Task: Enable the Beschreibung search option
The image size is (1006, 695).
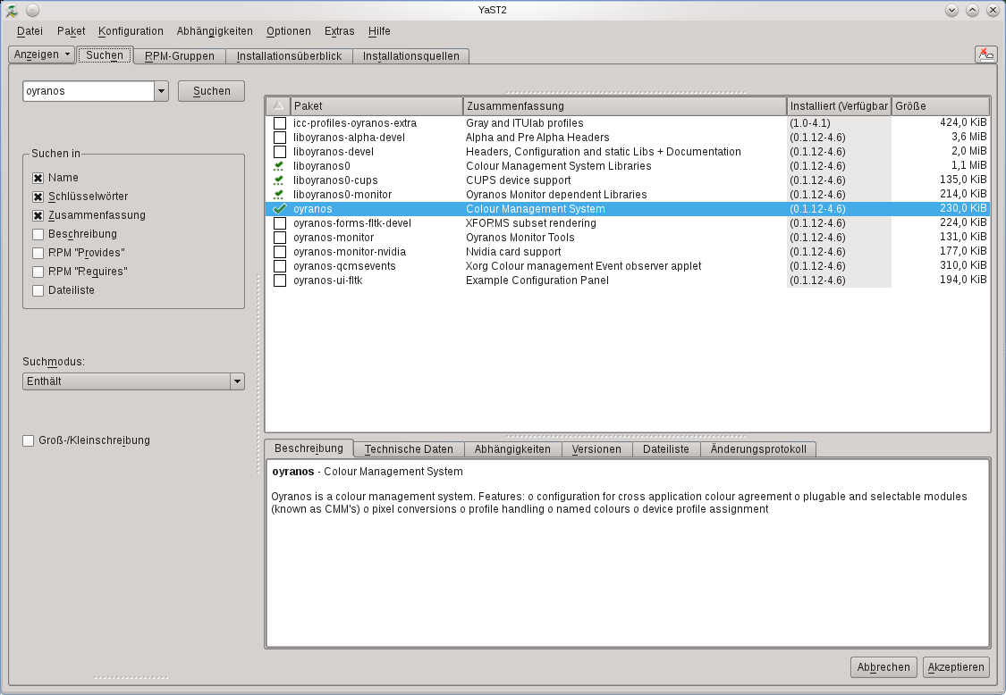Action: pyautogui.click(x=38, y=234)
